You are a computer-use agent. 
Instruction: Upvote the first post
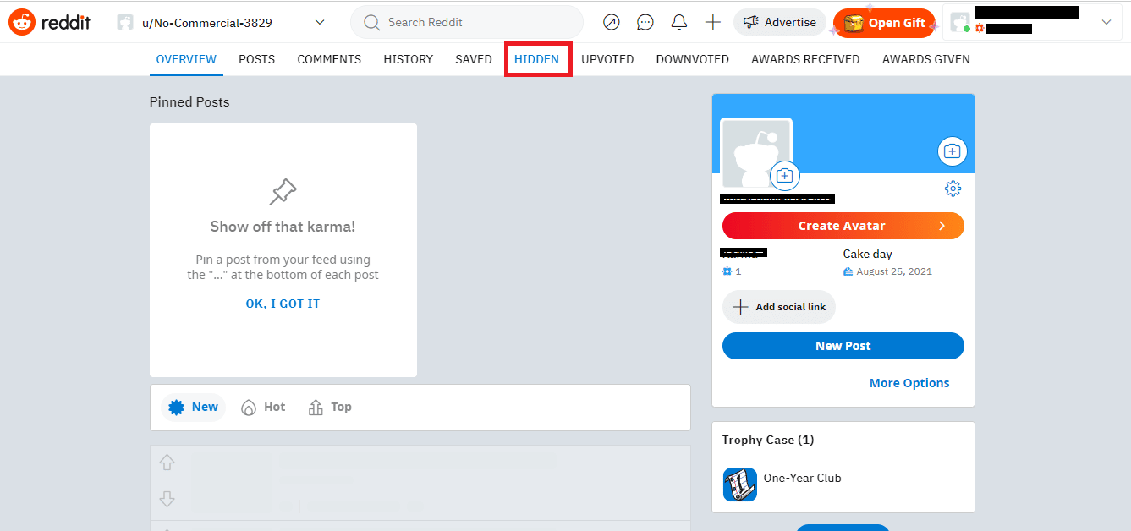[x=167, y=463]
